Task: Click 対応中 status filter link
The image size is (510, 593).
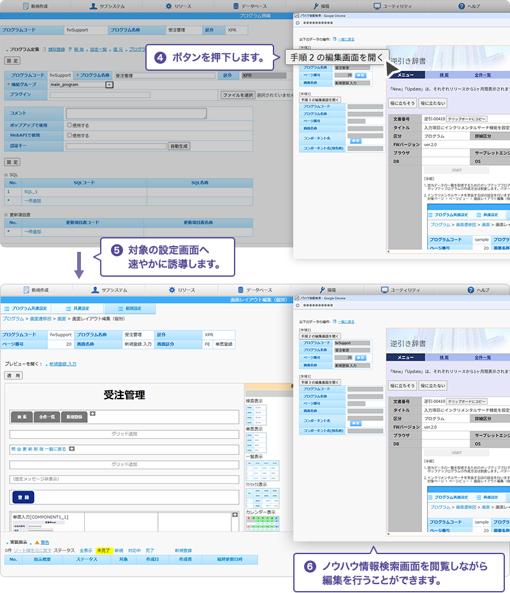Action: point(135,551)
